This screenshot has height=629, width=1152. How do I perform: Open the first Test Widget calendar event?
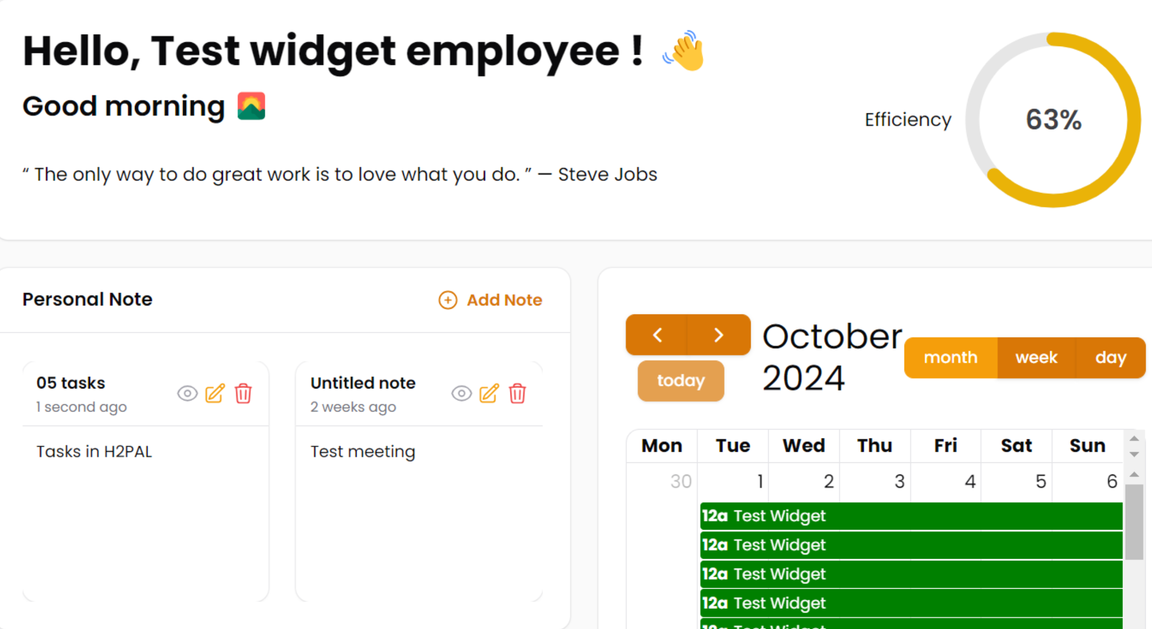tap(911, 516)
